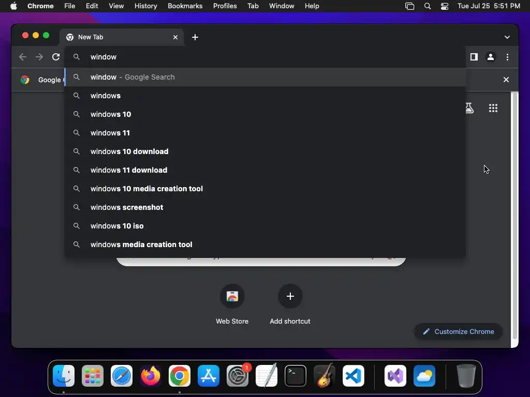The width and height of the screenshot is (530, 397).
Task: Go back with the back arrow
Action: [23, 57]
